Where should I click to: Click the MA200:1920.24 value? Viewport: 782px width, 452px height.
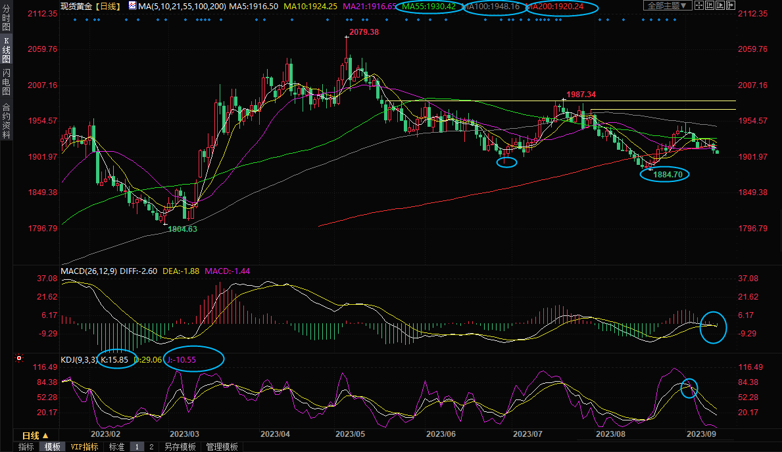pos(554,7)
